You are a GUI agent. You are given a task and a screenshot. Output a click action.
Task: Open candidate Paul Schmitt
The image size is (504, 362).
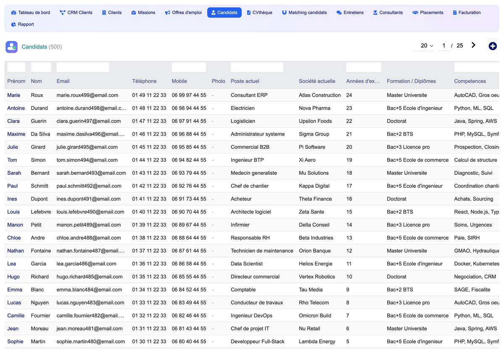(13, 186)
